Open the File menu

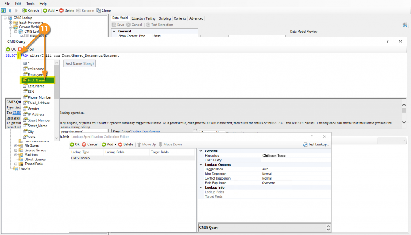[x=7, y=4]
